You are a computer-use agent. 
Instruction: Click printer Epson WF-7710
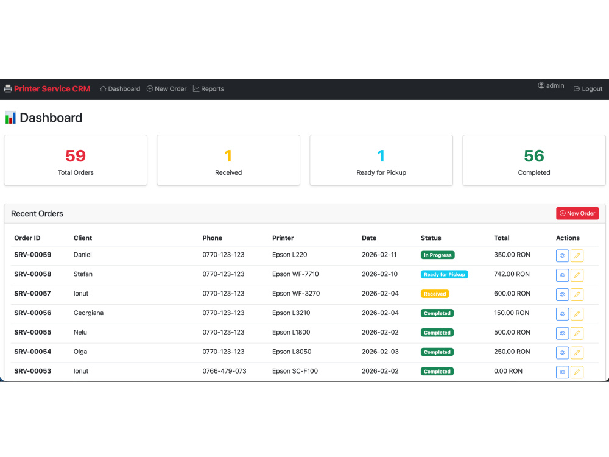point(295,274)
